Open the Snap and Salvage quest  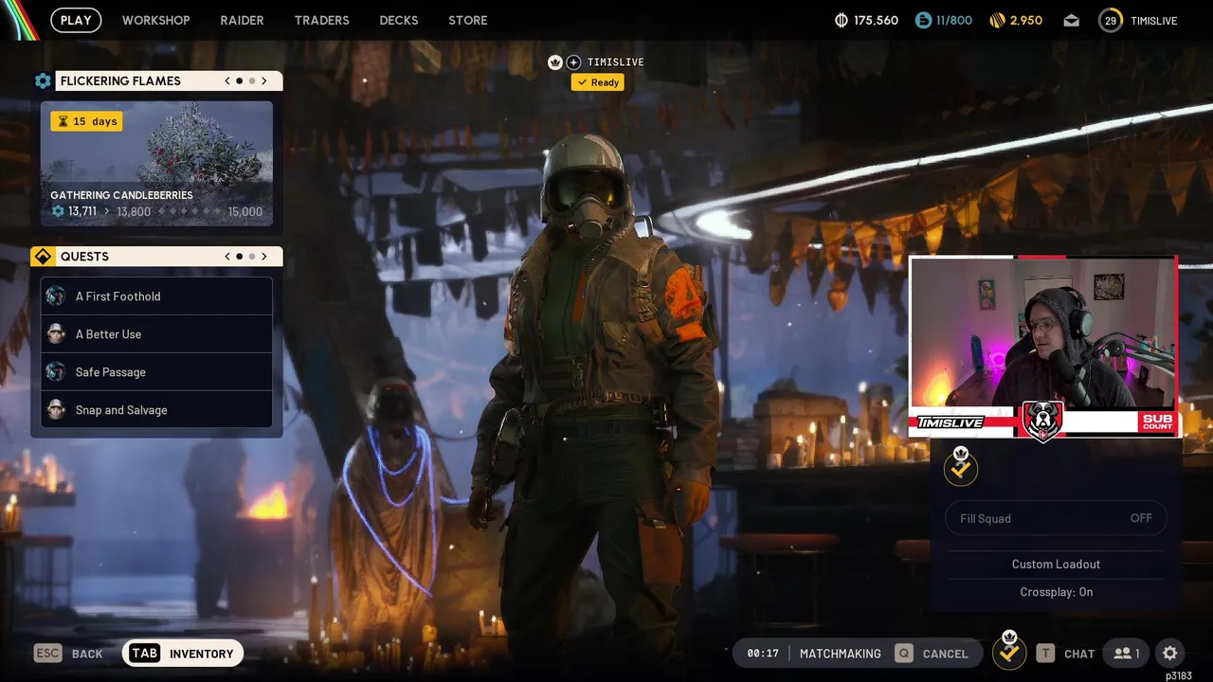point(156,410)
